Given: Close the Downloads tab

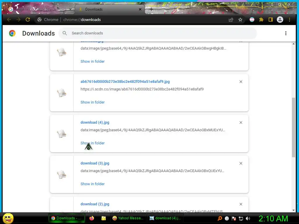Looking at the screenshot, I should click(140, 9).
